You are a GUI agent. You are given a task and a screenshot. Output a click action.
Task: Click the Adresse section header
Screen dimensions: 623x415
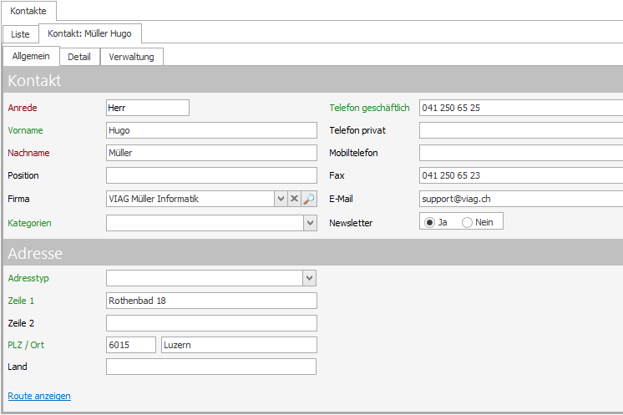point(313,252)
